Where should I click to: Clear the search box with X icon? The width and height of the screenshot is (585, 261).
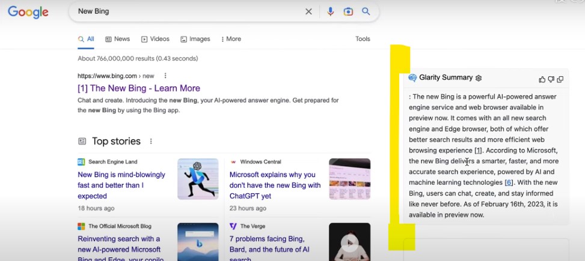308,11
